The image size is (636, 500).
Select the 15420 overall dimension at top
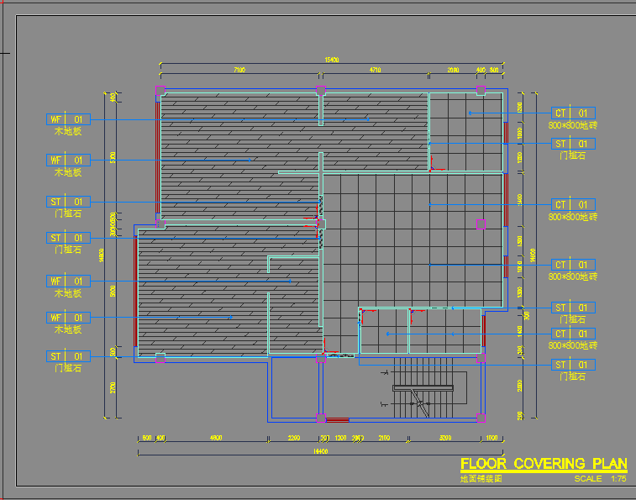(x=332, y=60)
